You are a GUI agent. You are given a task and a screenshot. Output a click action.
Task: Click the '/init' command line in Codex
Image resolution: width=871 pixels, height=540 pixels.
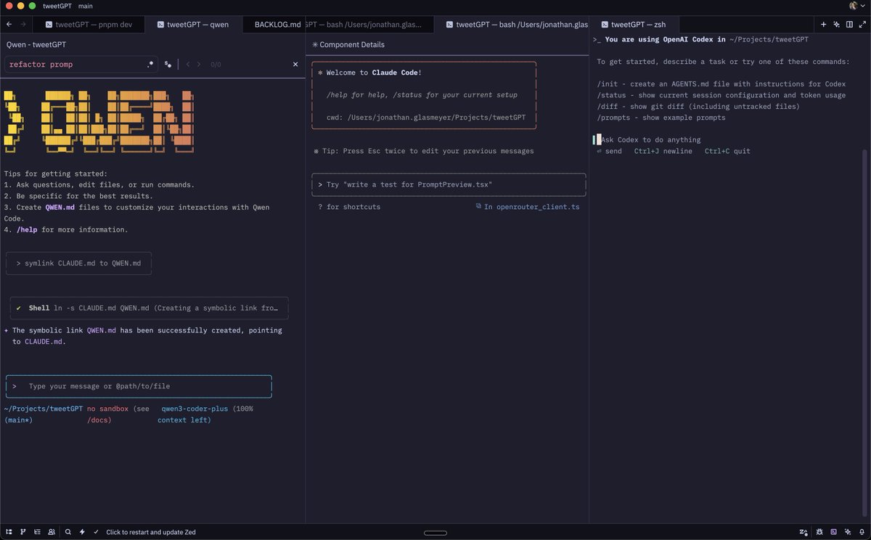(721, 84)
